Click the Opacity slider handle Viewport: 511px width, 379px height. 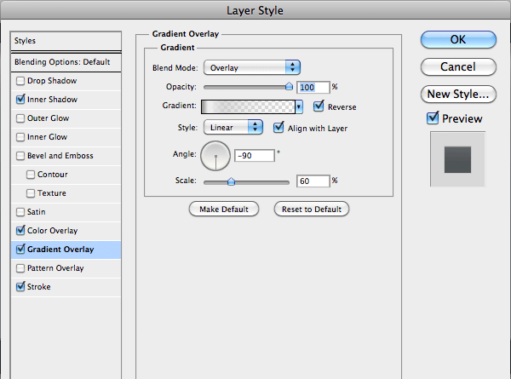pos(289,86)
